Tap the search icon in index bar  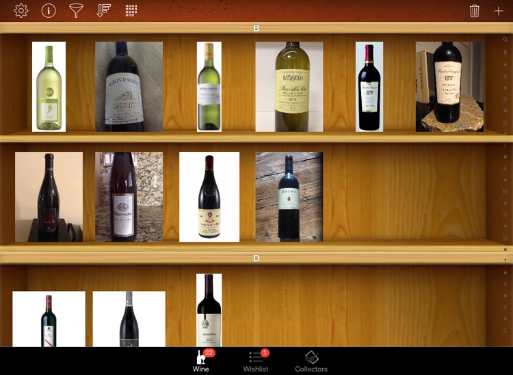pos(505,40)
